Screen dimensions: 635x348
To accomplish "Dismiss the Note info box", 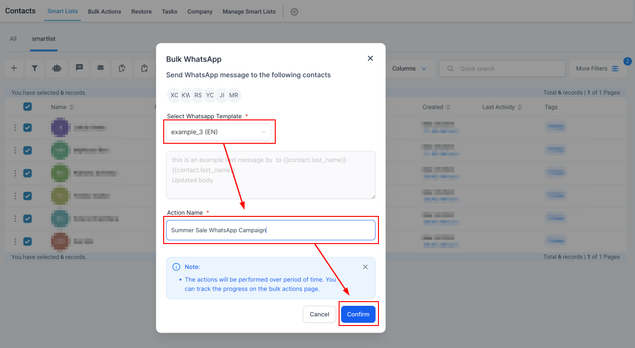I will (x=365, y=267).
